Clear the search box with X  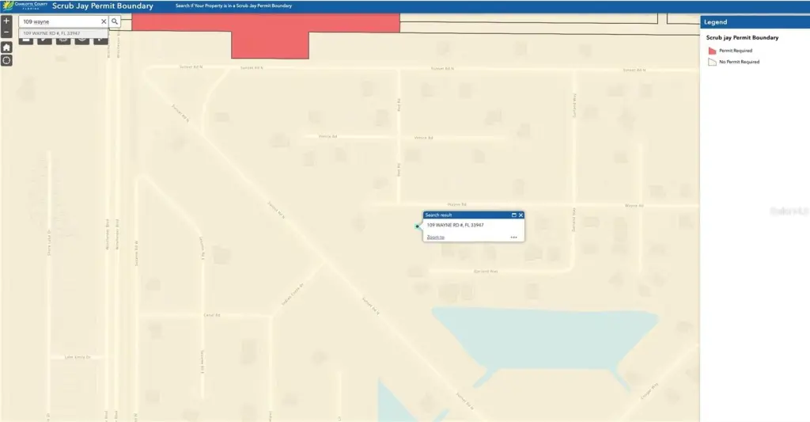tap(103, 21)
